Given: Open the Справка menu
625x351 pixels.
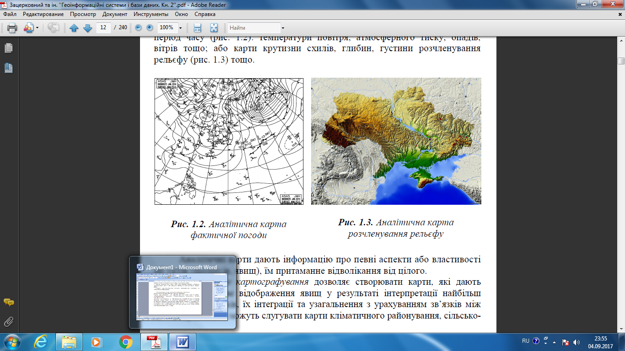Looking at the screenshot, I should tap(205, 14).
